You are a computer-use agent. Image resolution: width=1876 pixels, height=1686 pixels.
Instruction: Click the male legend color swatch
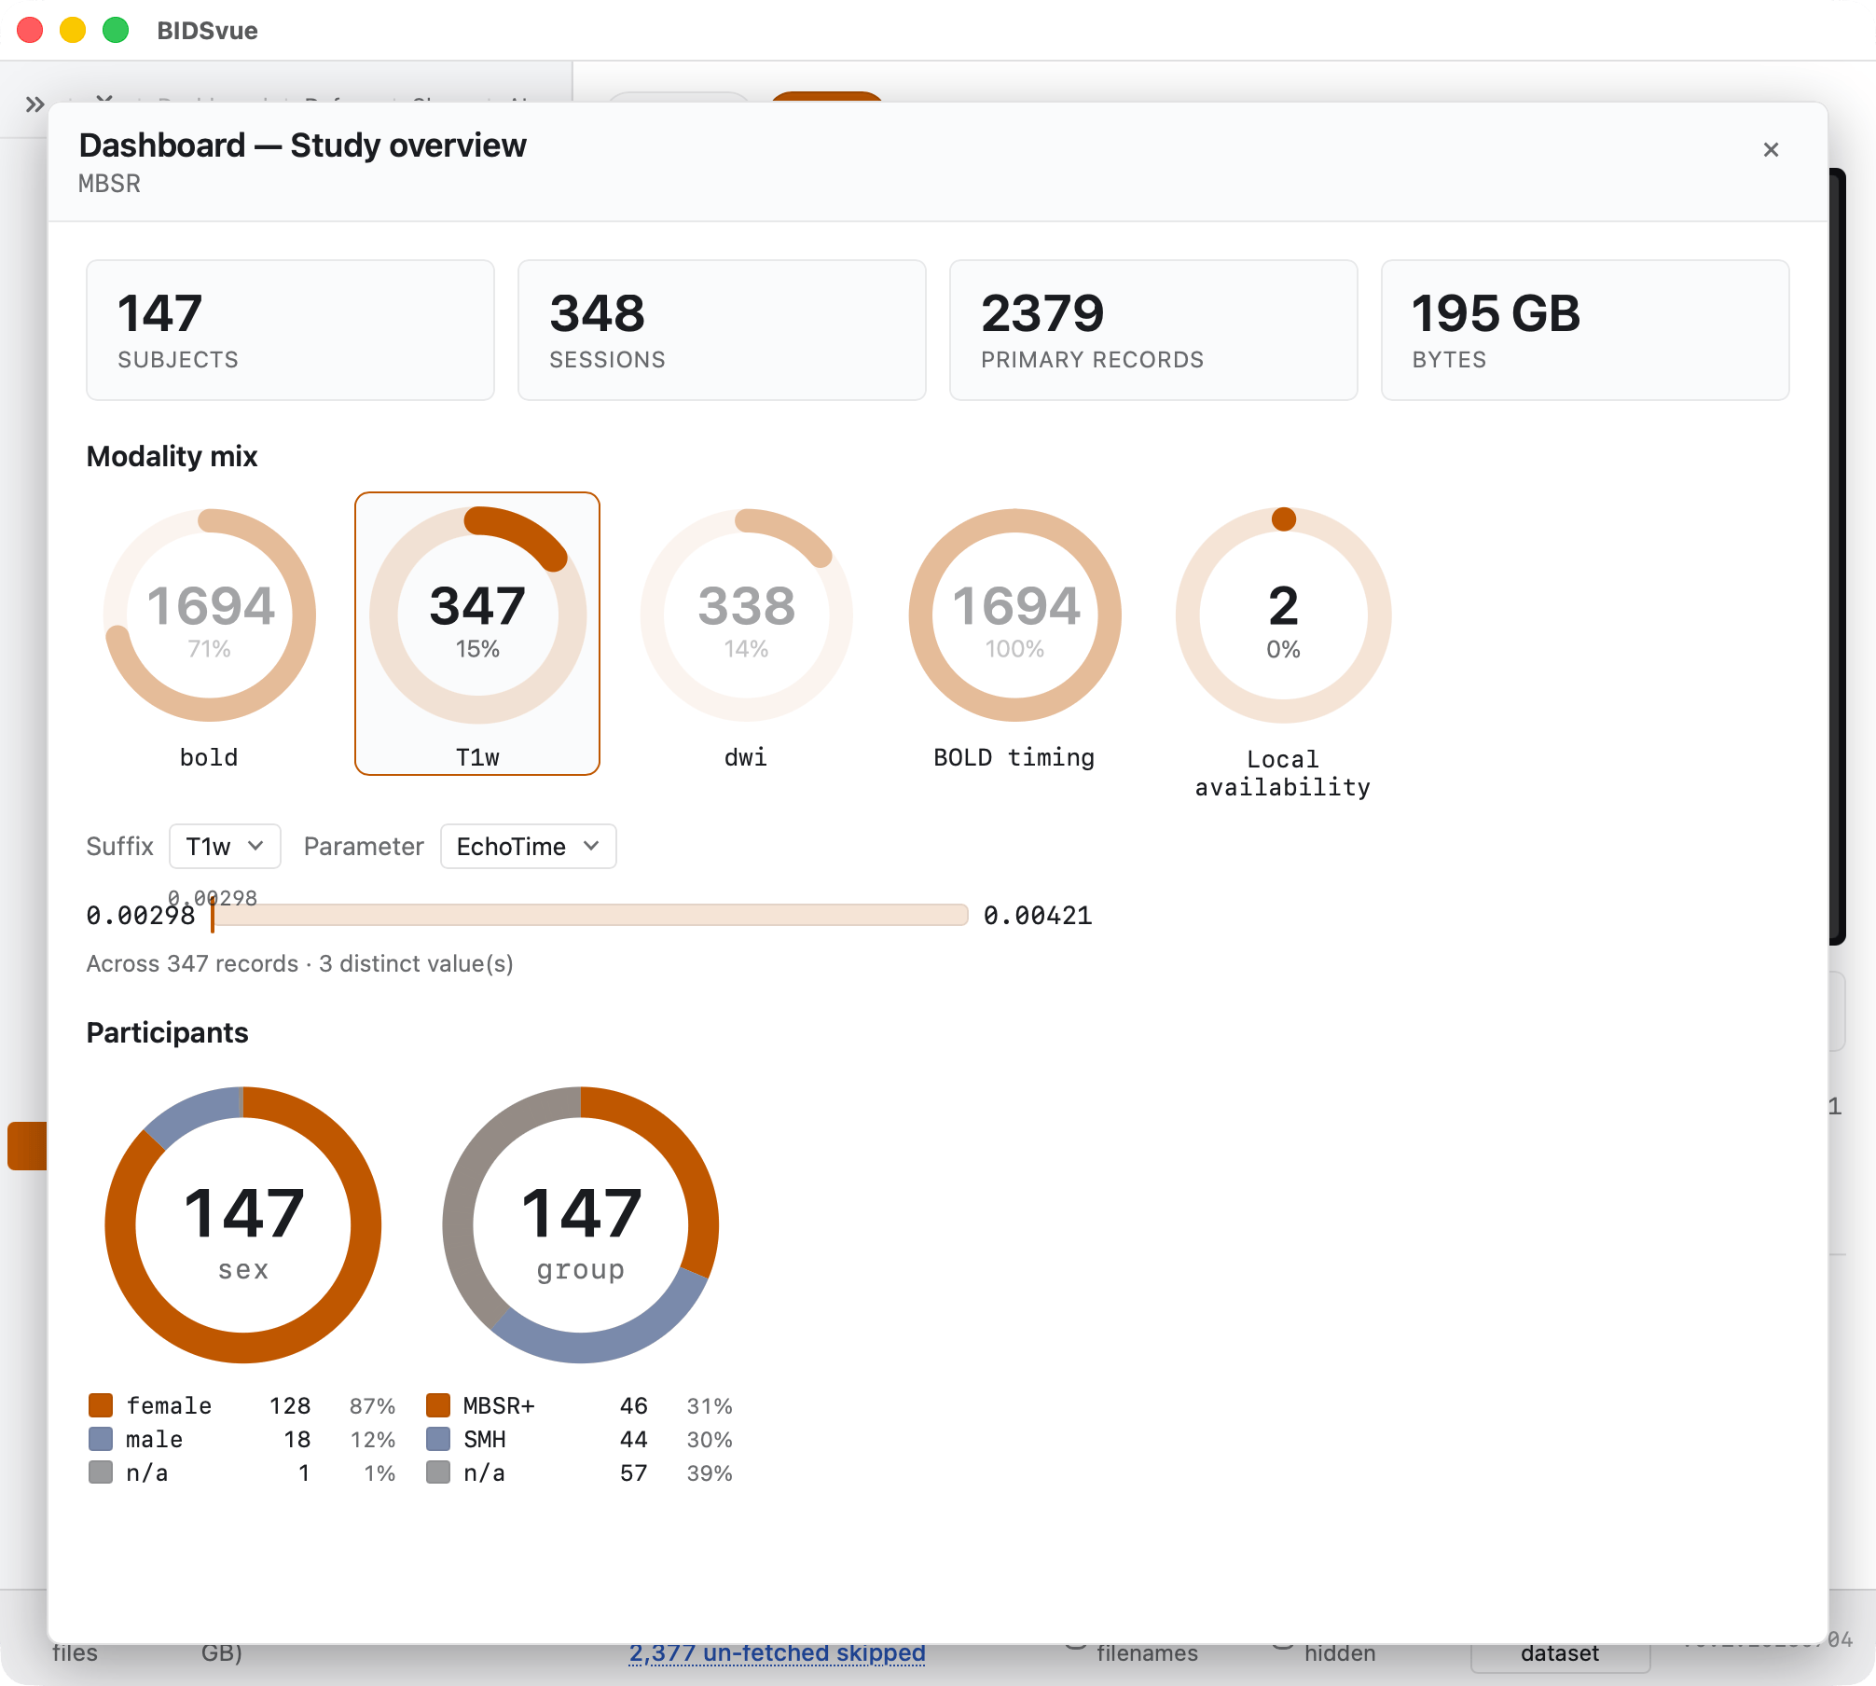[x=101, y=1439]
